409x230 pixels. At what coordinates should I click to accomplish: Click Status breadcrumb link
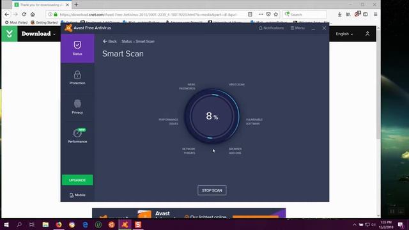(x=127, y=41)
